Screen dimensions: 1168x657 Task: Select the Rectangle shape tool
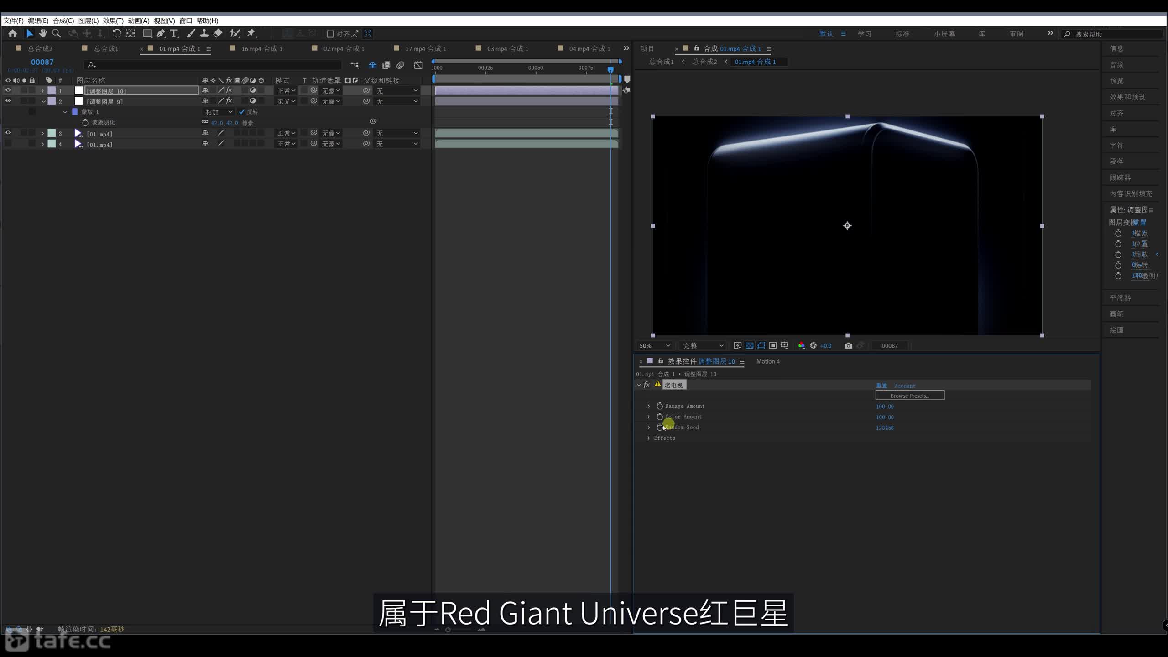[147, 33]
